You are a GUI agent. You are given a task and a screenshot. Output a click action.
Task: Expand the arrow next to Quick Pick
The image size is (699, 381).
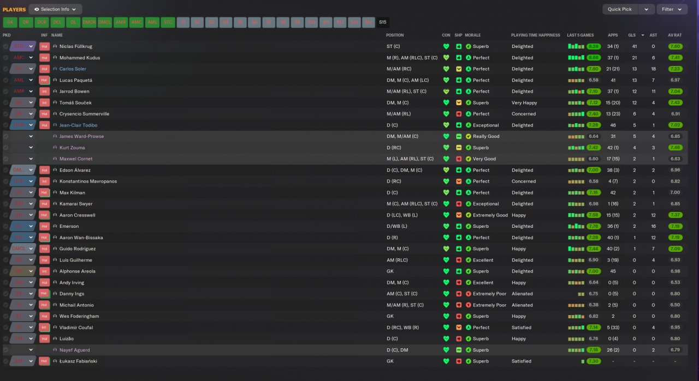click(647, 9)
